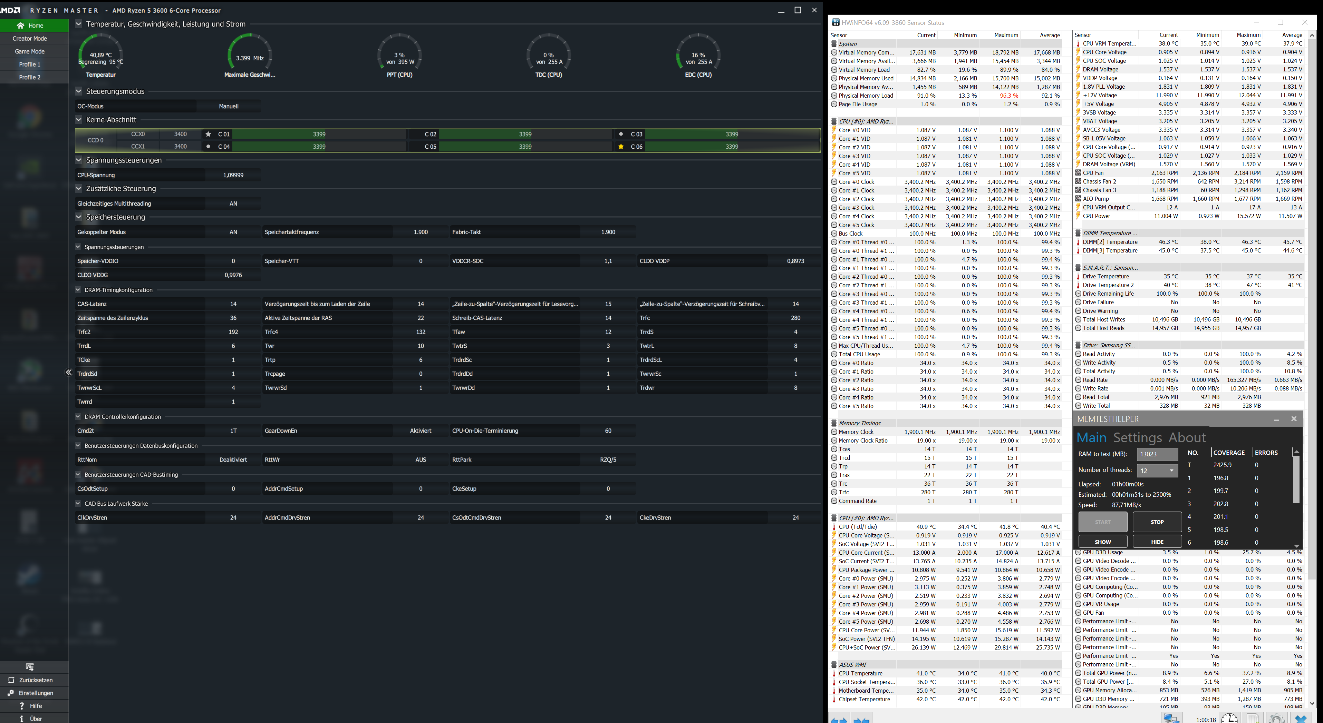Click the HWiNFO clock reset icon
This screenshot has width=1323, height=723.
(x=1229, y=719)
